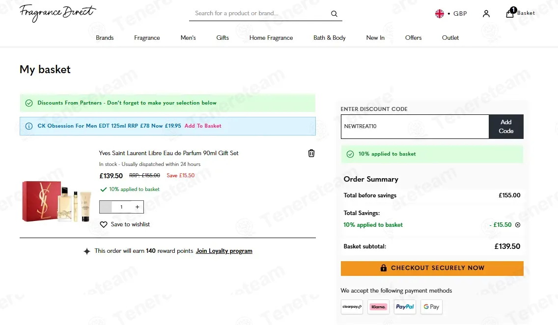Image resolution: width=558 pixels, height=325 pixels.
Task: Click the discount code input field
Action: click(415, 127)
